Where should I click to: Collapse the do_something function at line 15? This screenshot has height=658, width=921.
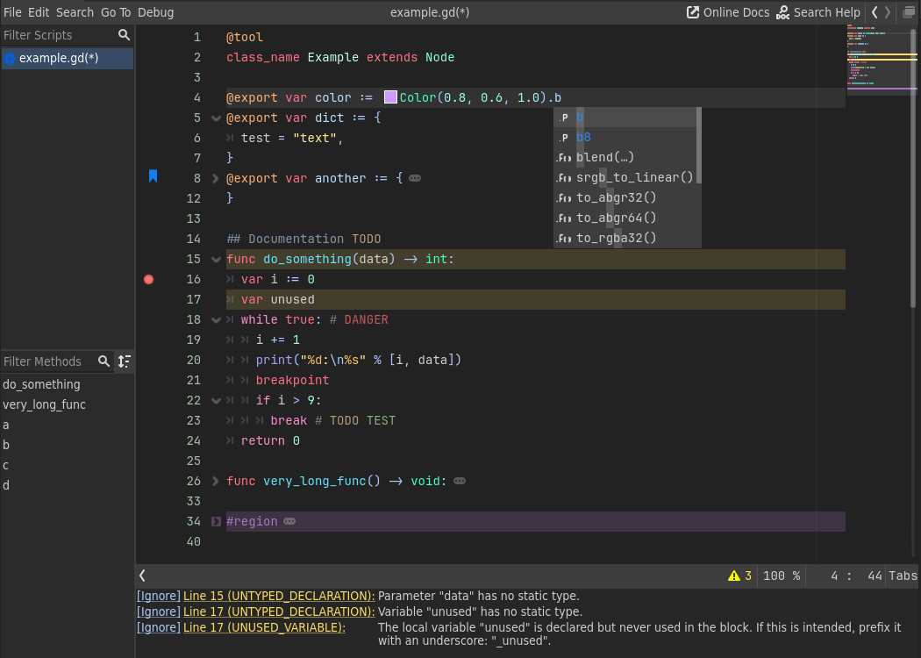(x=216, y=260)
